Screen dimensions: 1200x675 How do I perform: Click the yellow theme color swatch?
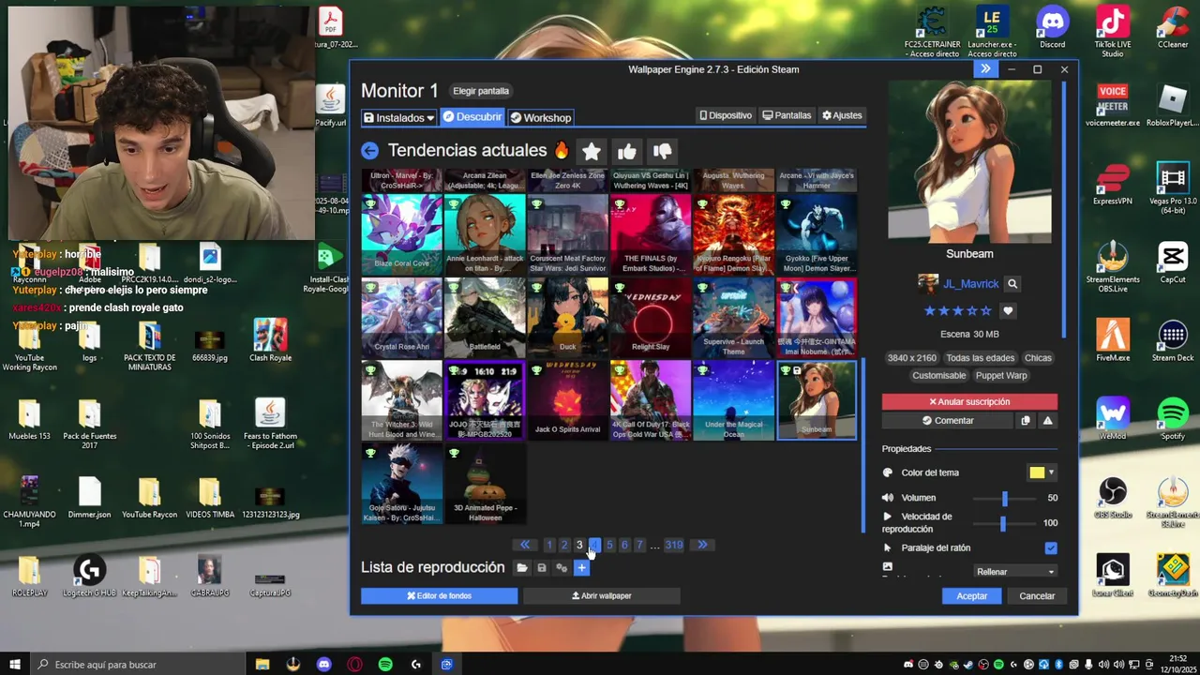pos(1037,473)
